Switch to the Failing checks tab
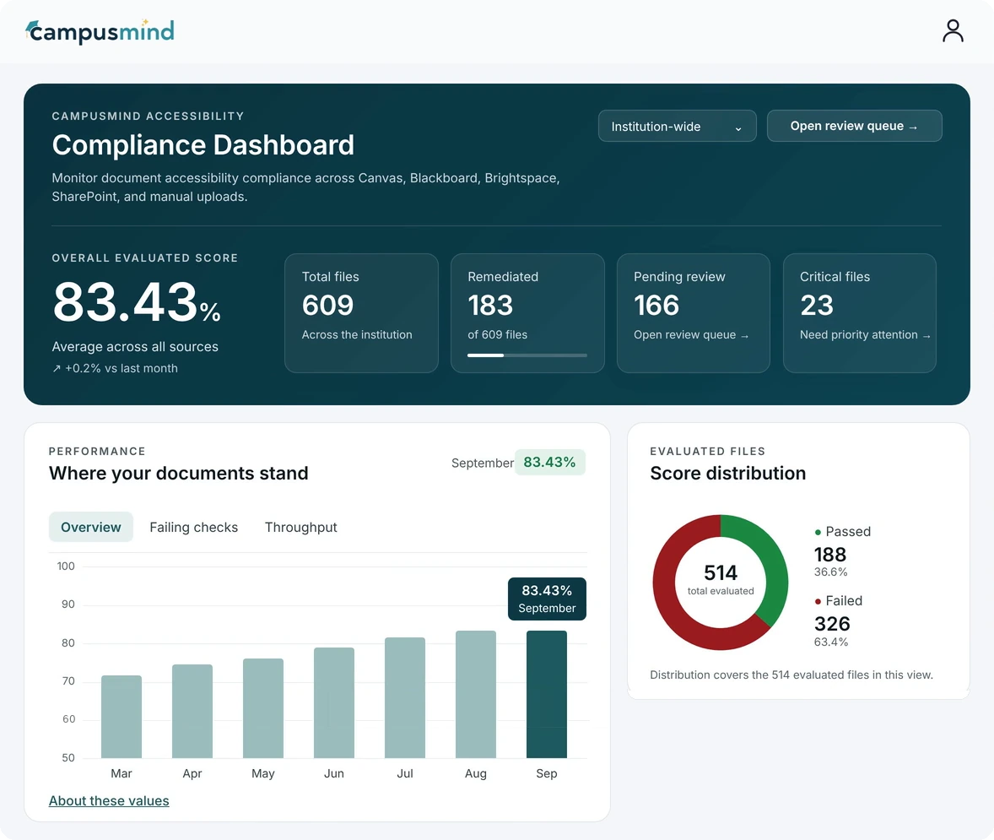994x840 pixels. [x=194, y=528]
